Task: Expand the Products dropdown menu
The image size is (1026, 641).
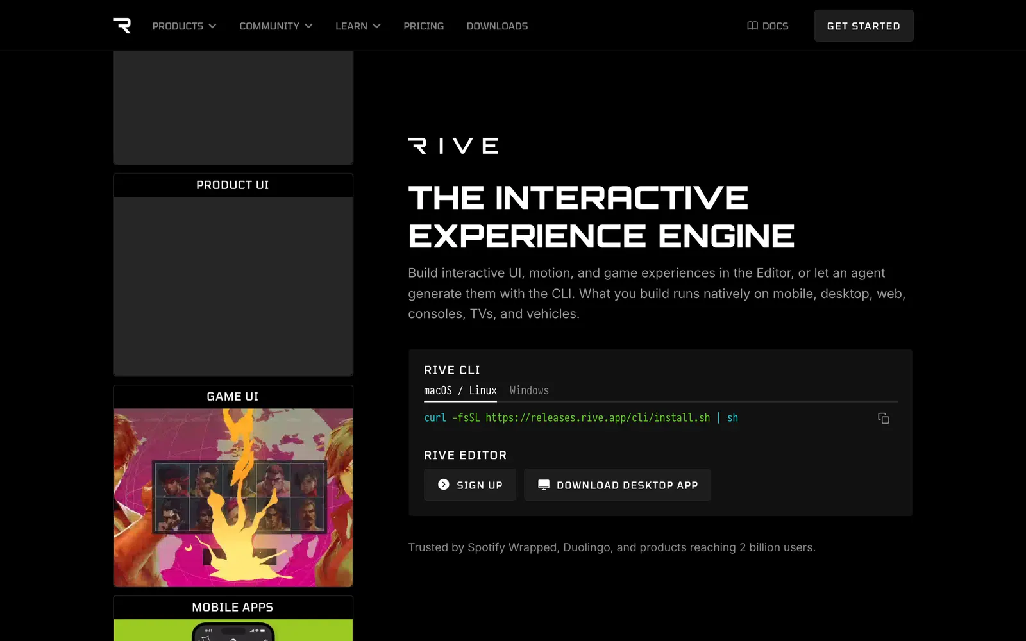Action: 184,26
